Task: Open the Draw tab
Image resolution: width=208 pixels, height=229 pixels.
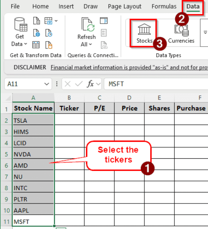Action: 91,6
